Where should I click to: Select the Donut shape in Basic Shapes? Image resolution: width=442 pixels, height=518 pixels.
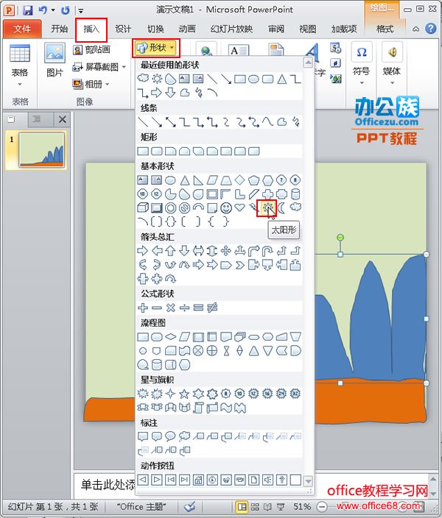170,207
